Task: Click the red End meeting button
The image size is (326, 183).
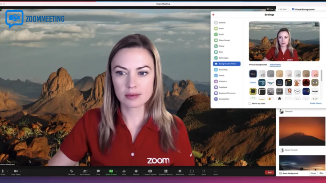Action: coord(269,172)
